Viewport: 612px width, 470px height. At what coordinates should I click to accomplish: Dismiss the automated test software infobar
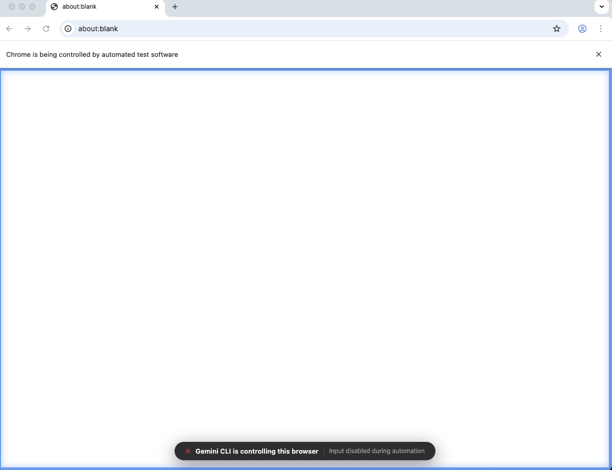tap(599, 54)
